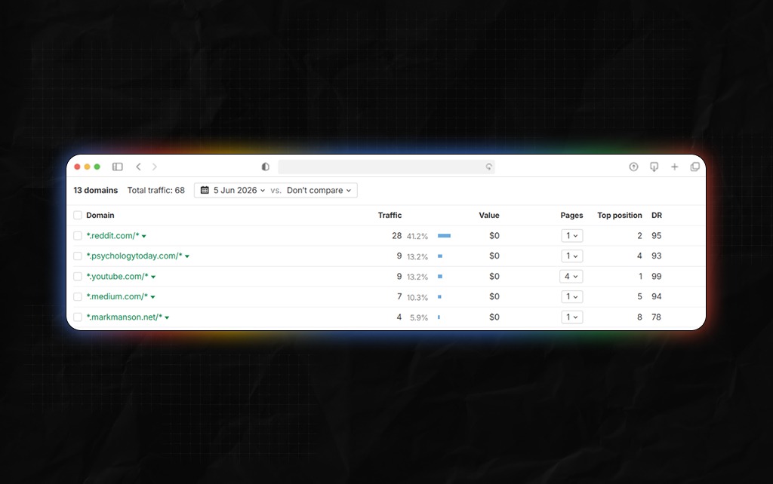Open the Don't compare dropdown

[x=319, y=190]
